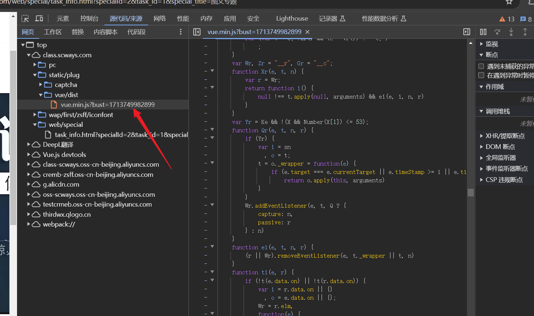
Task: Open the Lighthouse tab
Action: pyautogui.click(x=292, y=18)
